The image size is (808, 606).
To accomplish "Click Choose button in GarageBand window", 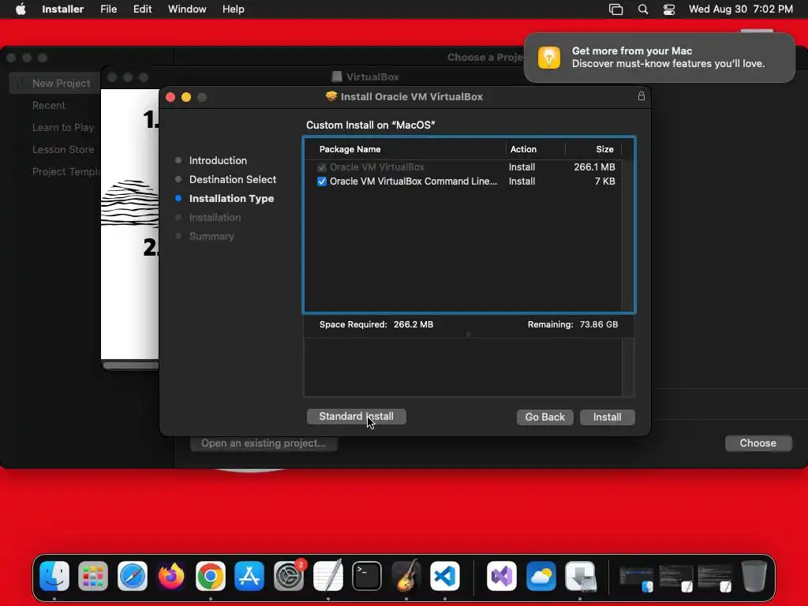I will coord(758,443).
